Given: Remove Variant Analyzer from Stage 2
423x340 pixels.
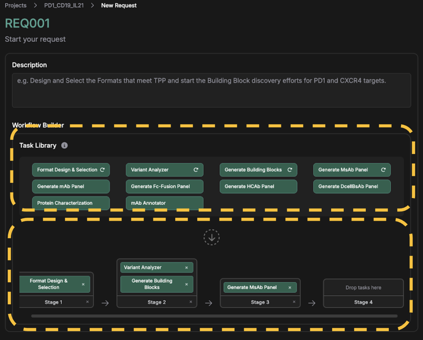Looking at the screenshot, I should [x=186, y=268].
